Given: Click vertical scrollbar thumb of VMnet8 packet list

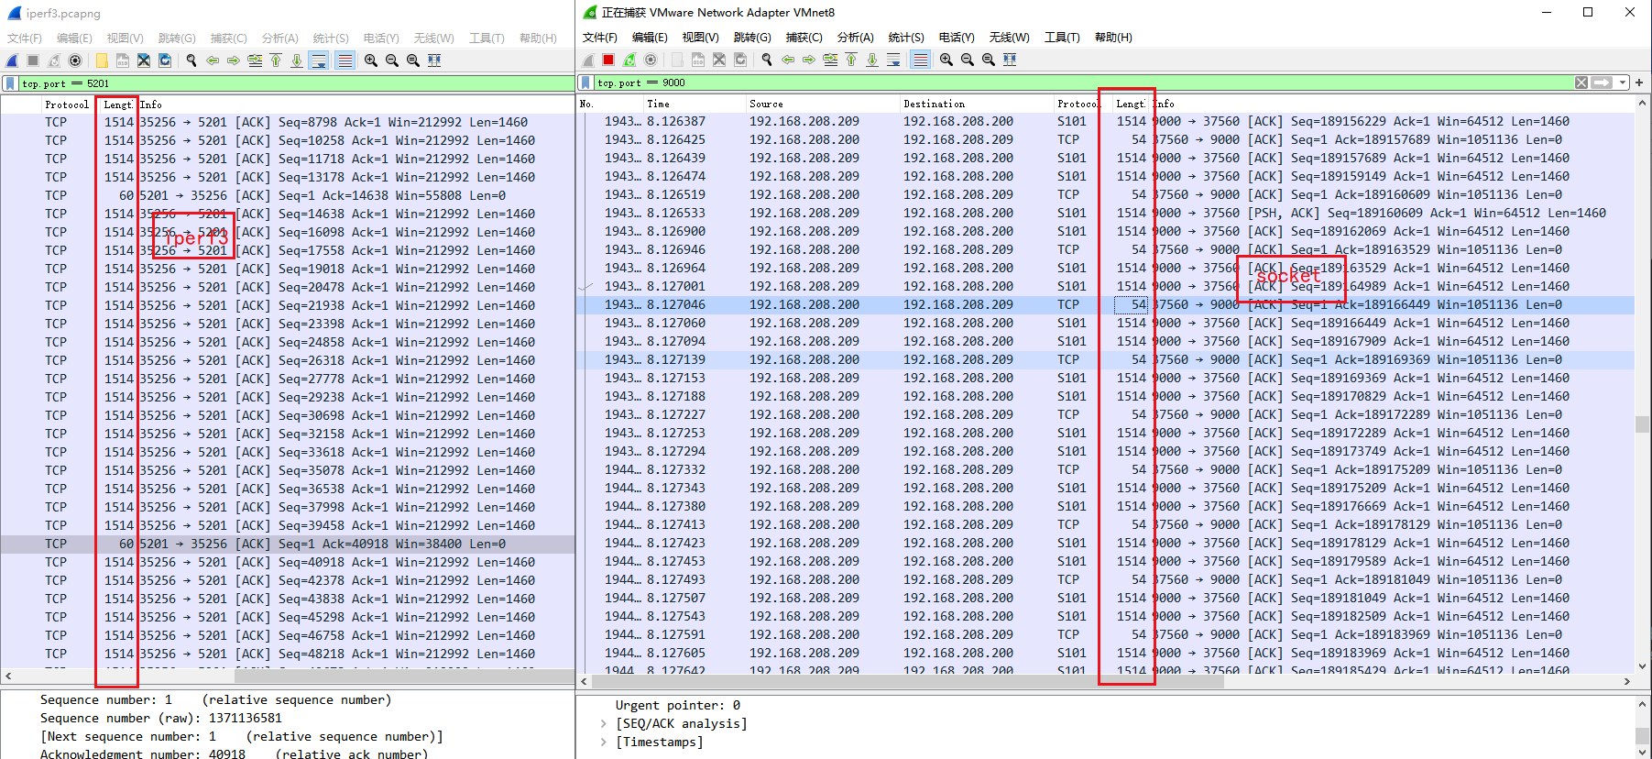Looking at the screenshot, I should (1642, 423).
